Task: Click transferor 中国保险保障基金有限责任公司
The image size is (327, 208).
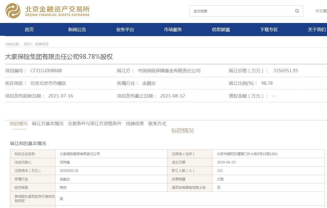Action: [x=169, y=71]
